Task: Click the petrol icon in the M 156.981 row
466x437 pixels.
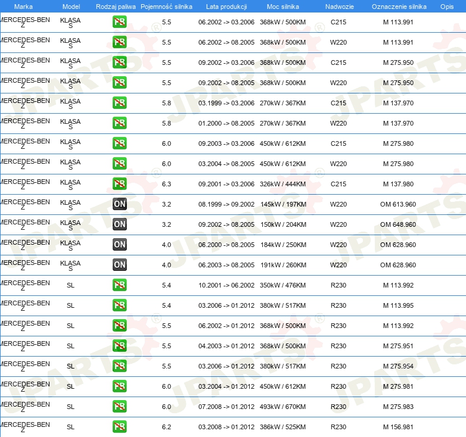Action: point(119,426)
